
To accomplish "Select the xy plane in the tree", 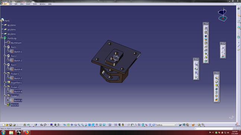I will pos(12,25).
